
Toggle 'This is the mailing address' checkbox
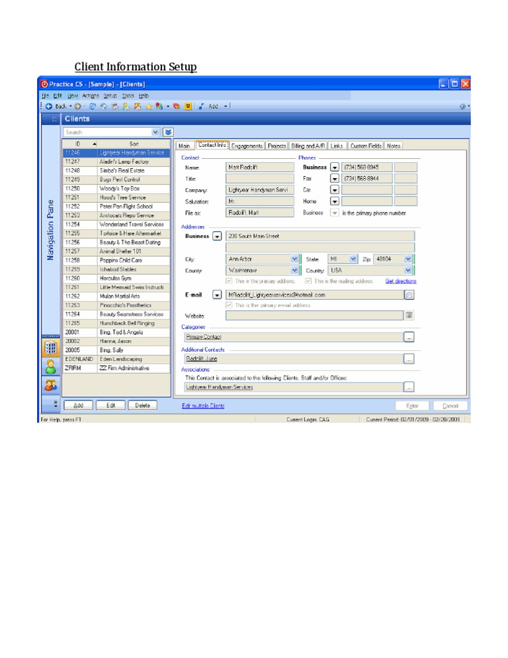click(x=308, y=281)
